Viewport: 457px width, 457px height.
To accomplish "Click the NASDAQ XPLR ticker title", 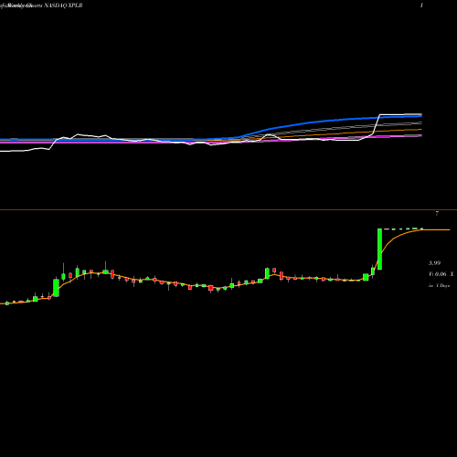I will [63, 5].
